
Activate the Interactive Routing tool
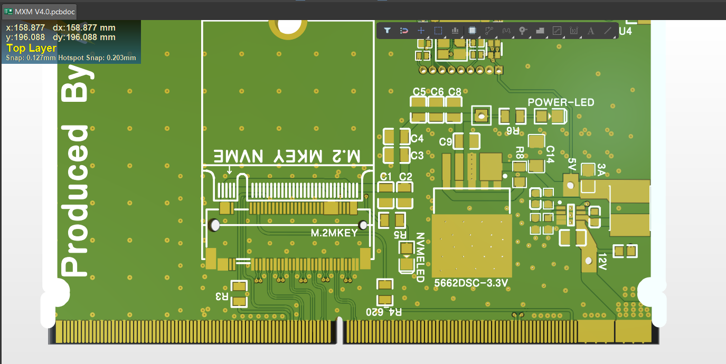[x=489, y=31]
